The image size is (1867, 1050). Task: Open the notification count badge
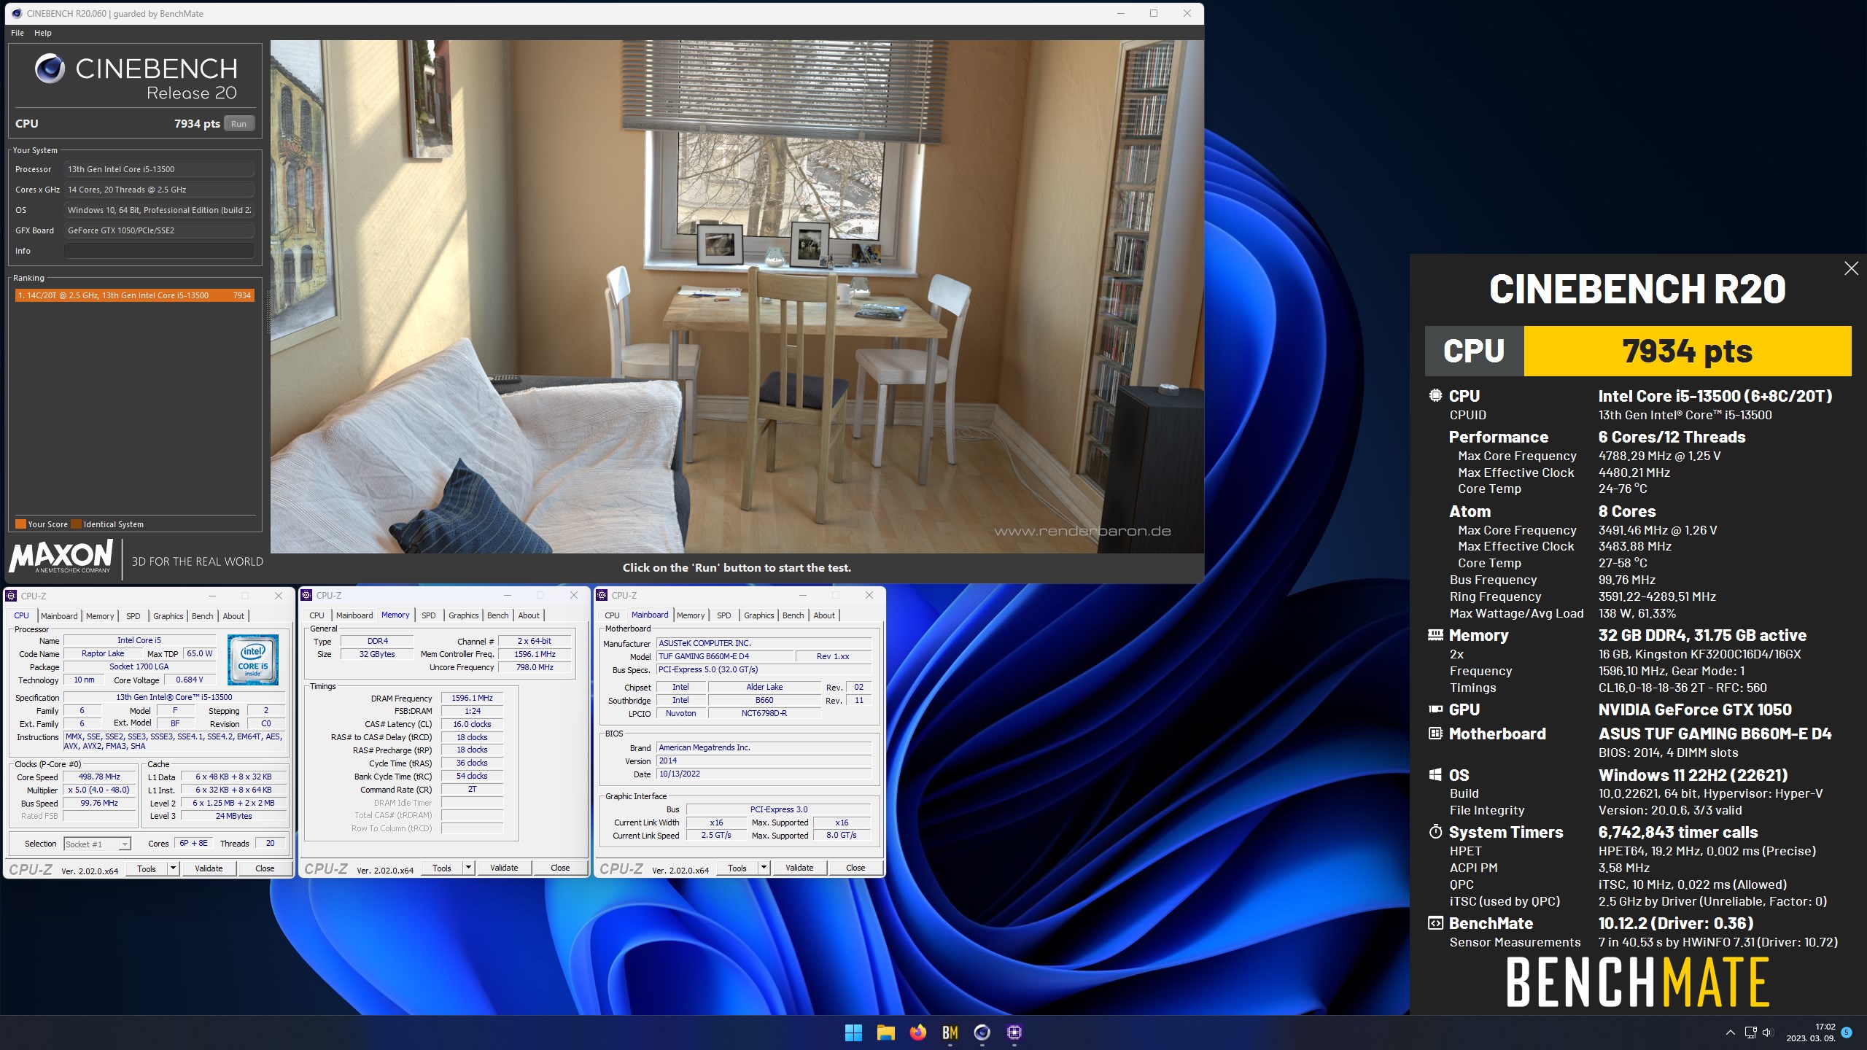(1847, 1032)
